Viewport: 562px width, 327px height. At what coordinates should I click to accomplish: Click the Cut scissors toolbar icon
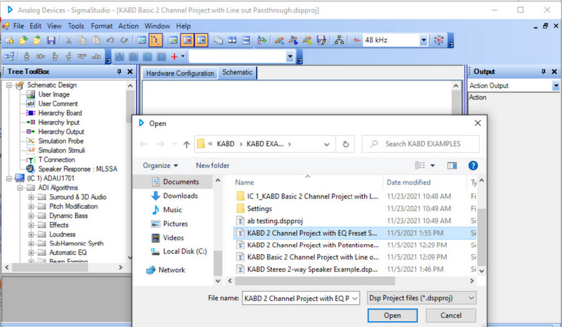tap(69, 40)
